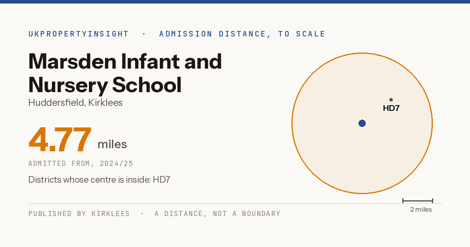Click the Admission Distance, To Scale heading
This screenshot has height=247, width=470.
(242, 34)
